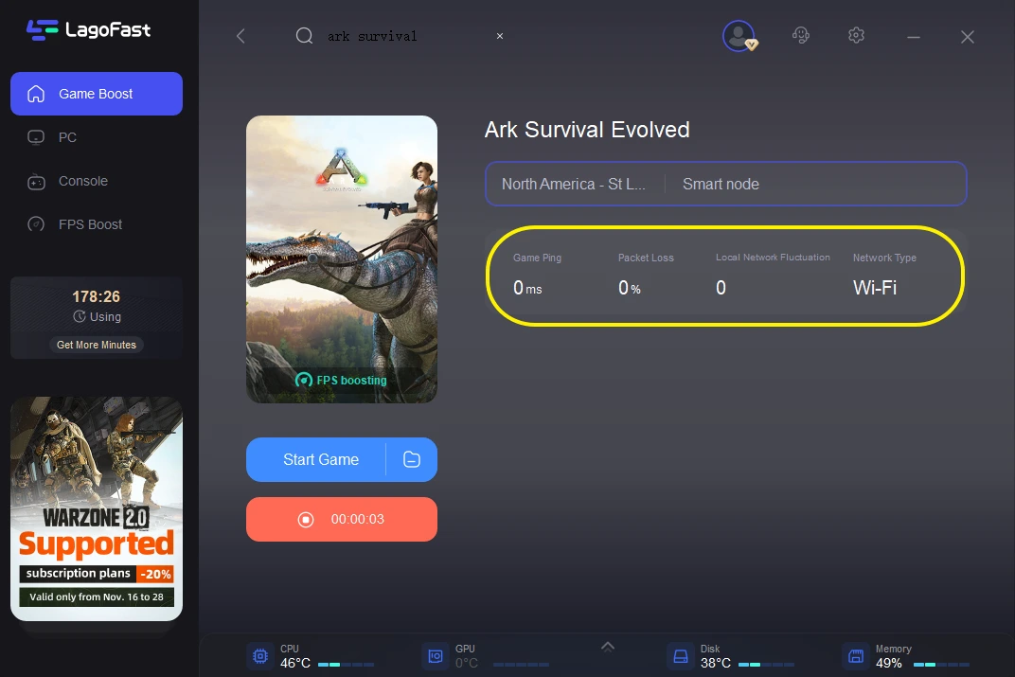Go to FPS Boost
Screen dimensions: 1015x677
coord(90,224)
